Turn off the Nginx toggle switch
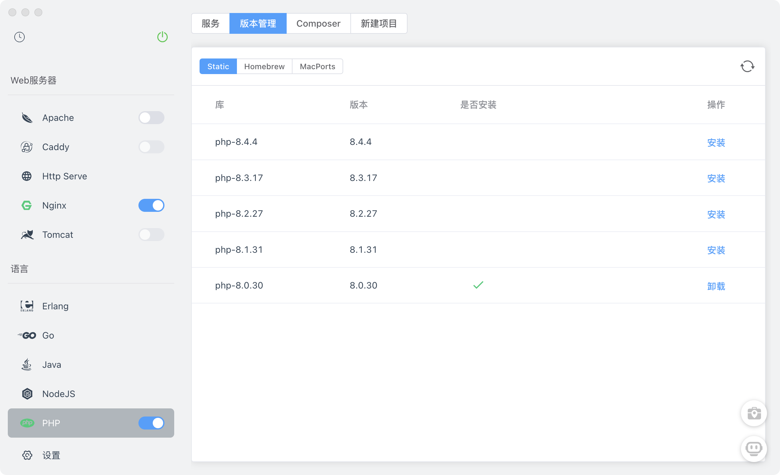This screenshot has width=780, height=475. coord(151,205)
